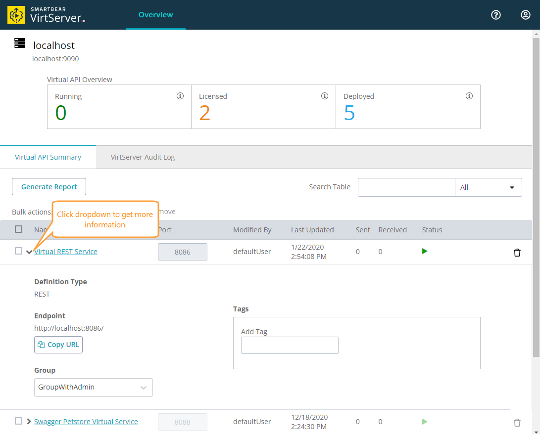Viewport: 540px width, 434px height.
Task: Click the info icon beside Deployed count
Action: 469,96
